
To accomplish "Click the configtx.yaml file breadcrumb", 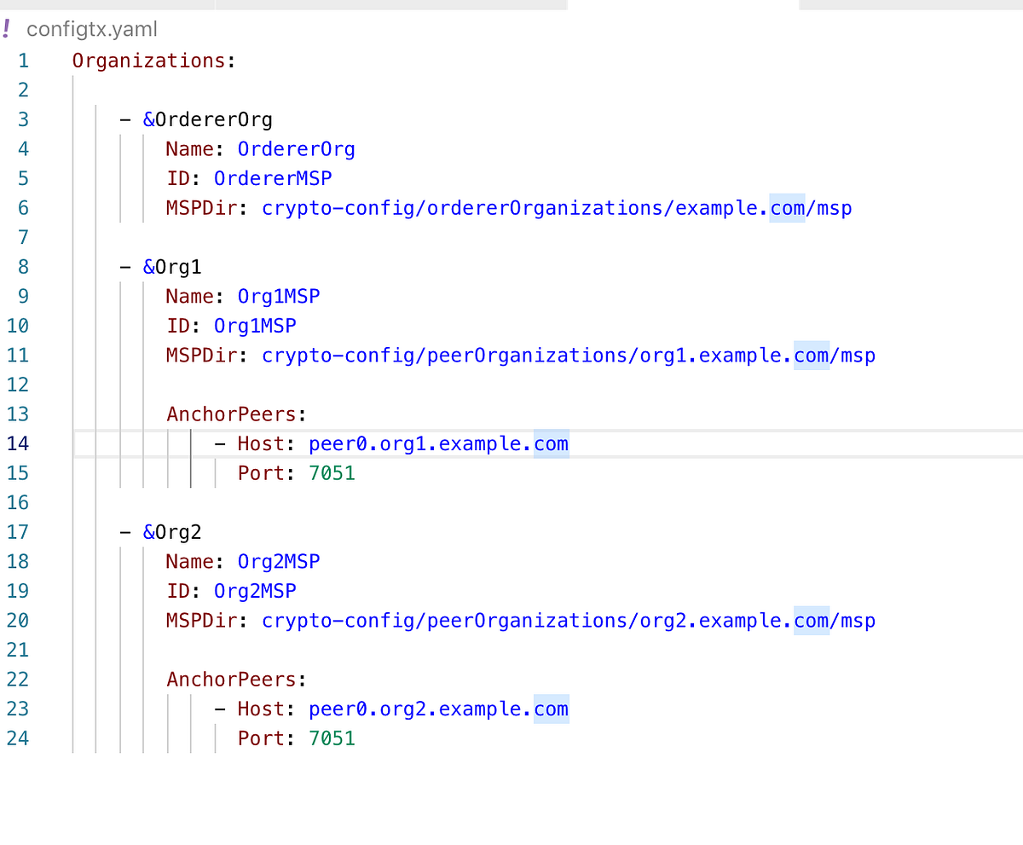I will (x=92, y=30).
